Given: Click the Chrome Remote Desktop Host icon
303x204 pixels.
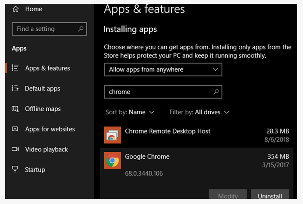Looking at the screenshot, I should click(x=112, y=135).
